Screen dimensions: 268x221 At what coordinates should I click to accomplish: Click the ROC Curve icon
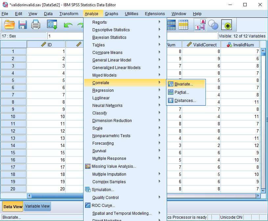click(88, 205)
